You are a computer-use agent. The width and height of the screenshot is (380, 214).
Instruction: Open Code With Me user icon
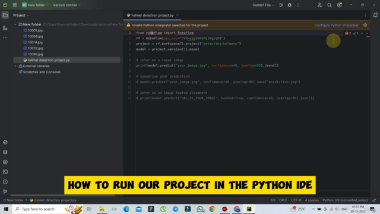tap(319, 5)
